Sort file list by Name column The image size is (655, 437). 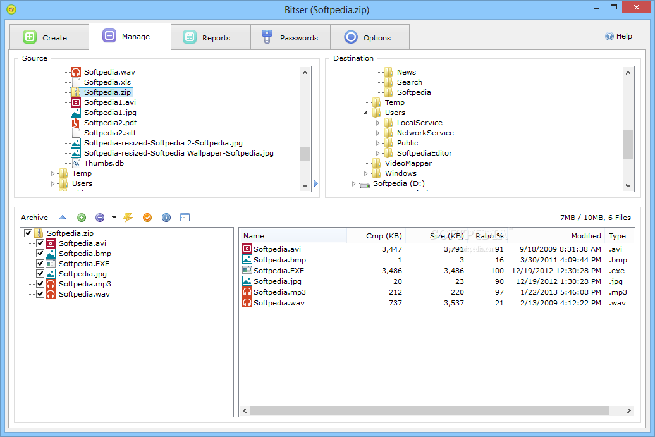coord(293,236)
